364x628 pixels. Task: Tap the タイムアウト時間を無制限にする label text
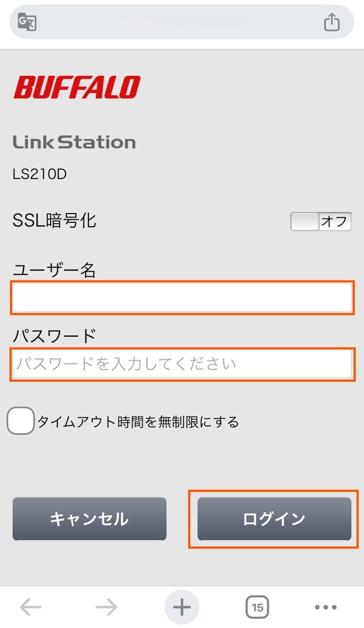coord(138,422)
